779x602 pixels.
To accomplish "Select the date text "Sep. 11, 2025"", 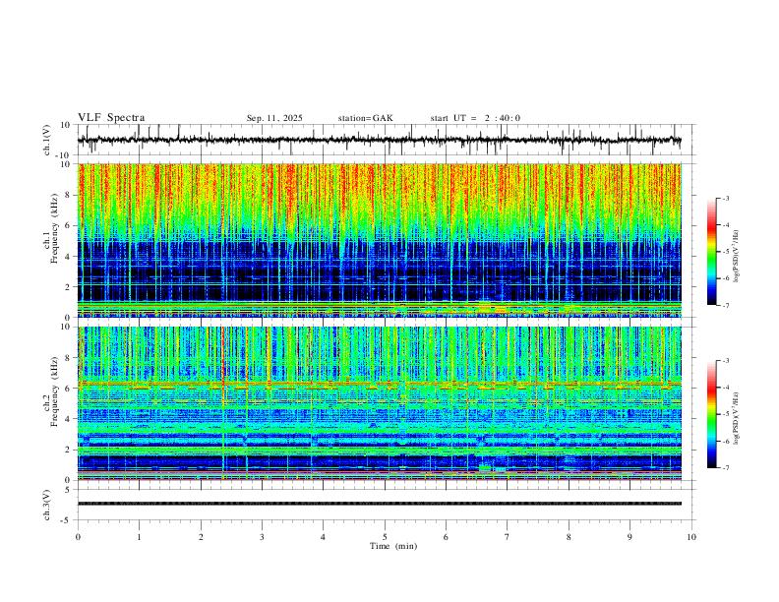I will (x=274, y=118).
